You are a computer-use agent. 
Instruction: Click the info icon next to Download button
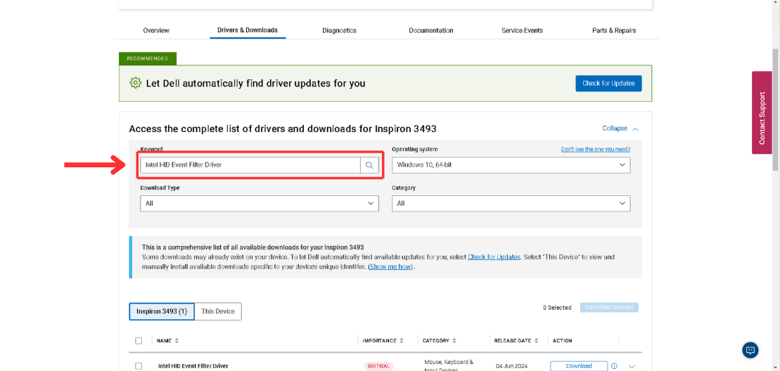tap(614, 366)
